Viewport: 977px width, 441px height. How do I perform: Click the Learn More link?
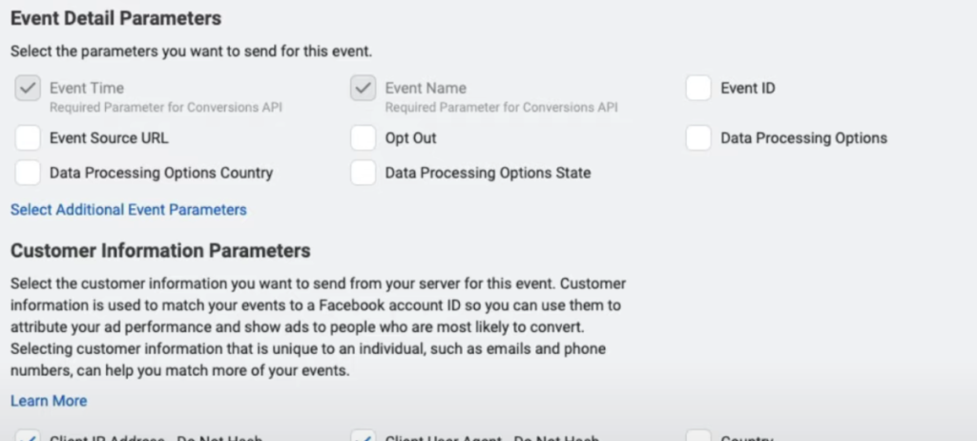pos(49,401)
